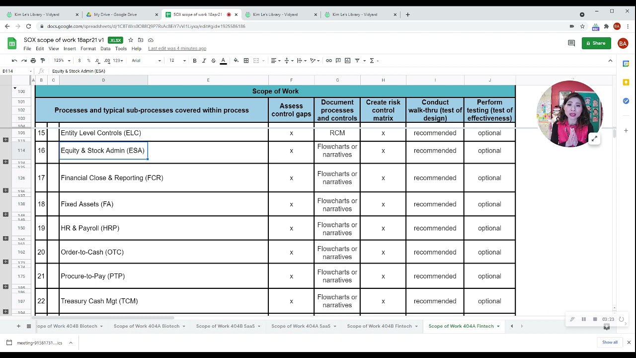The image size is (636, 358).
Task: Open Last edit was 4 minutes ago link
Action: coord(177,49)
